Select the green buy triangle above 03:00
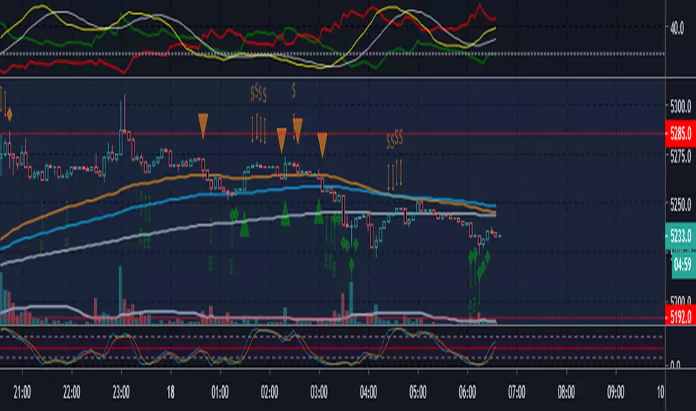 point(318,211)
